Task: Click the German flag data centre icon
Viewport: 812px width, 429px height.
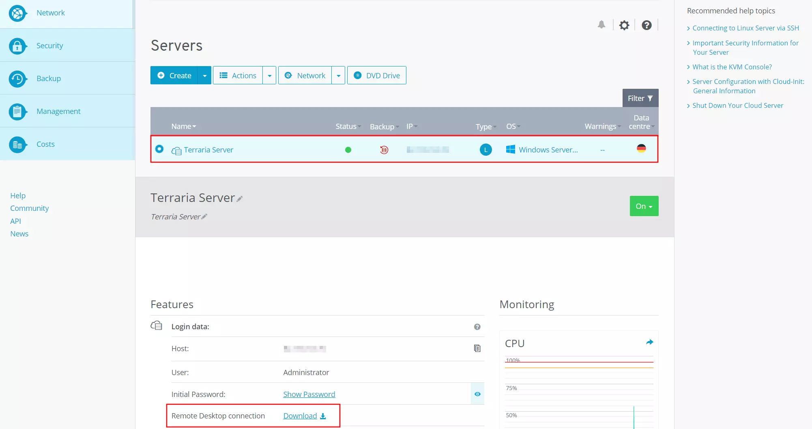Action: [641, 148]
